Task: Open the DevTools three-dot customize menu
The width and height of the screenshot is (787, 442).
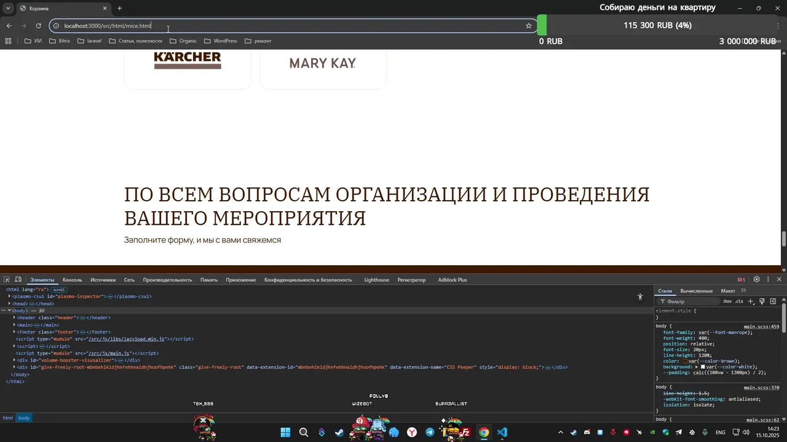Action: [x=768, y=279]
